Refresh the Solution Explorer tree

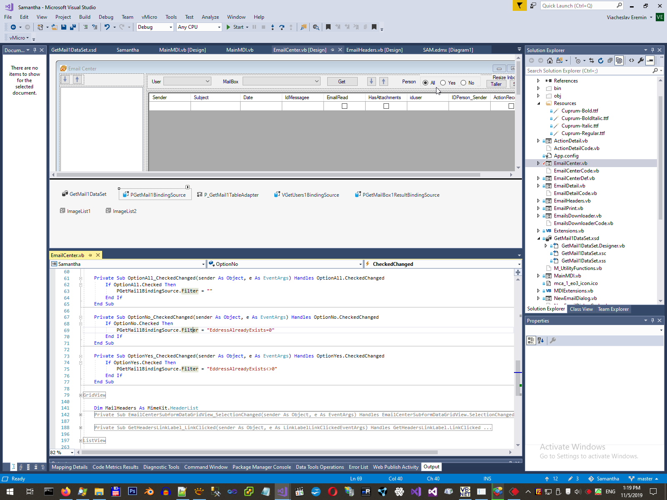[601, 60]
